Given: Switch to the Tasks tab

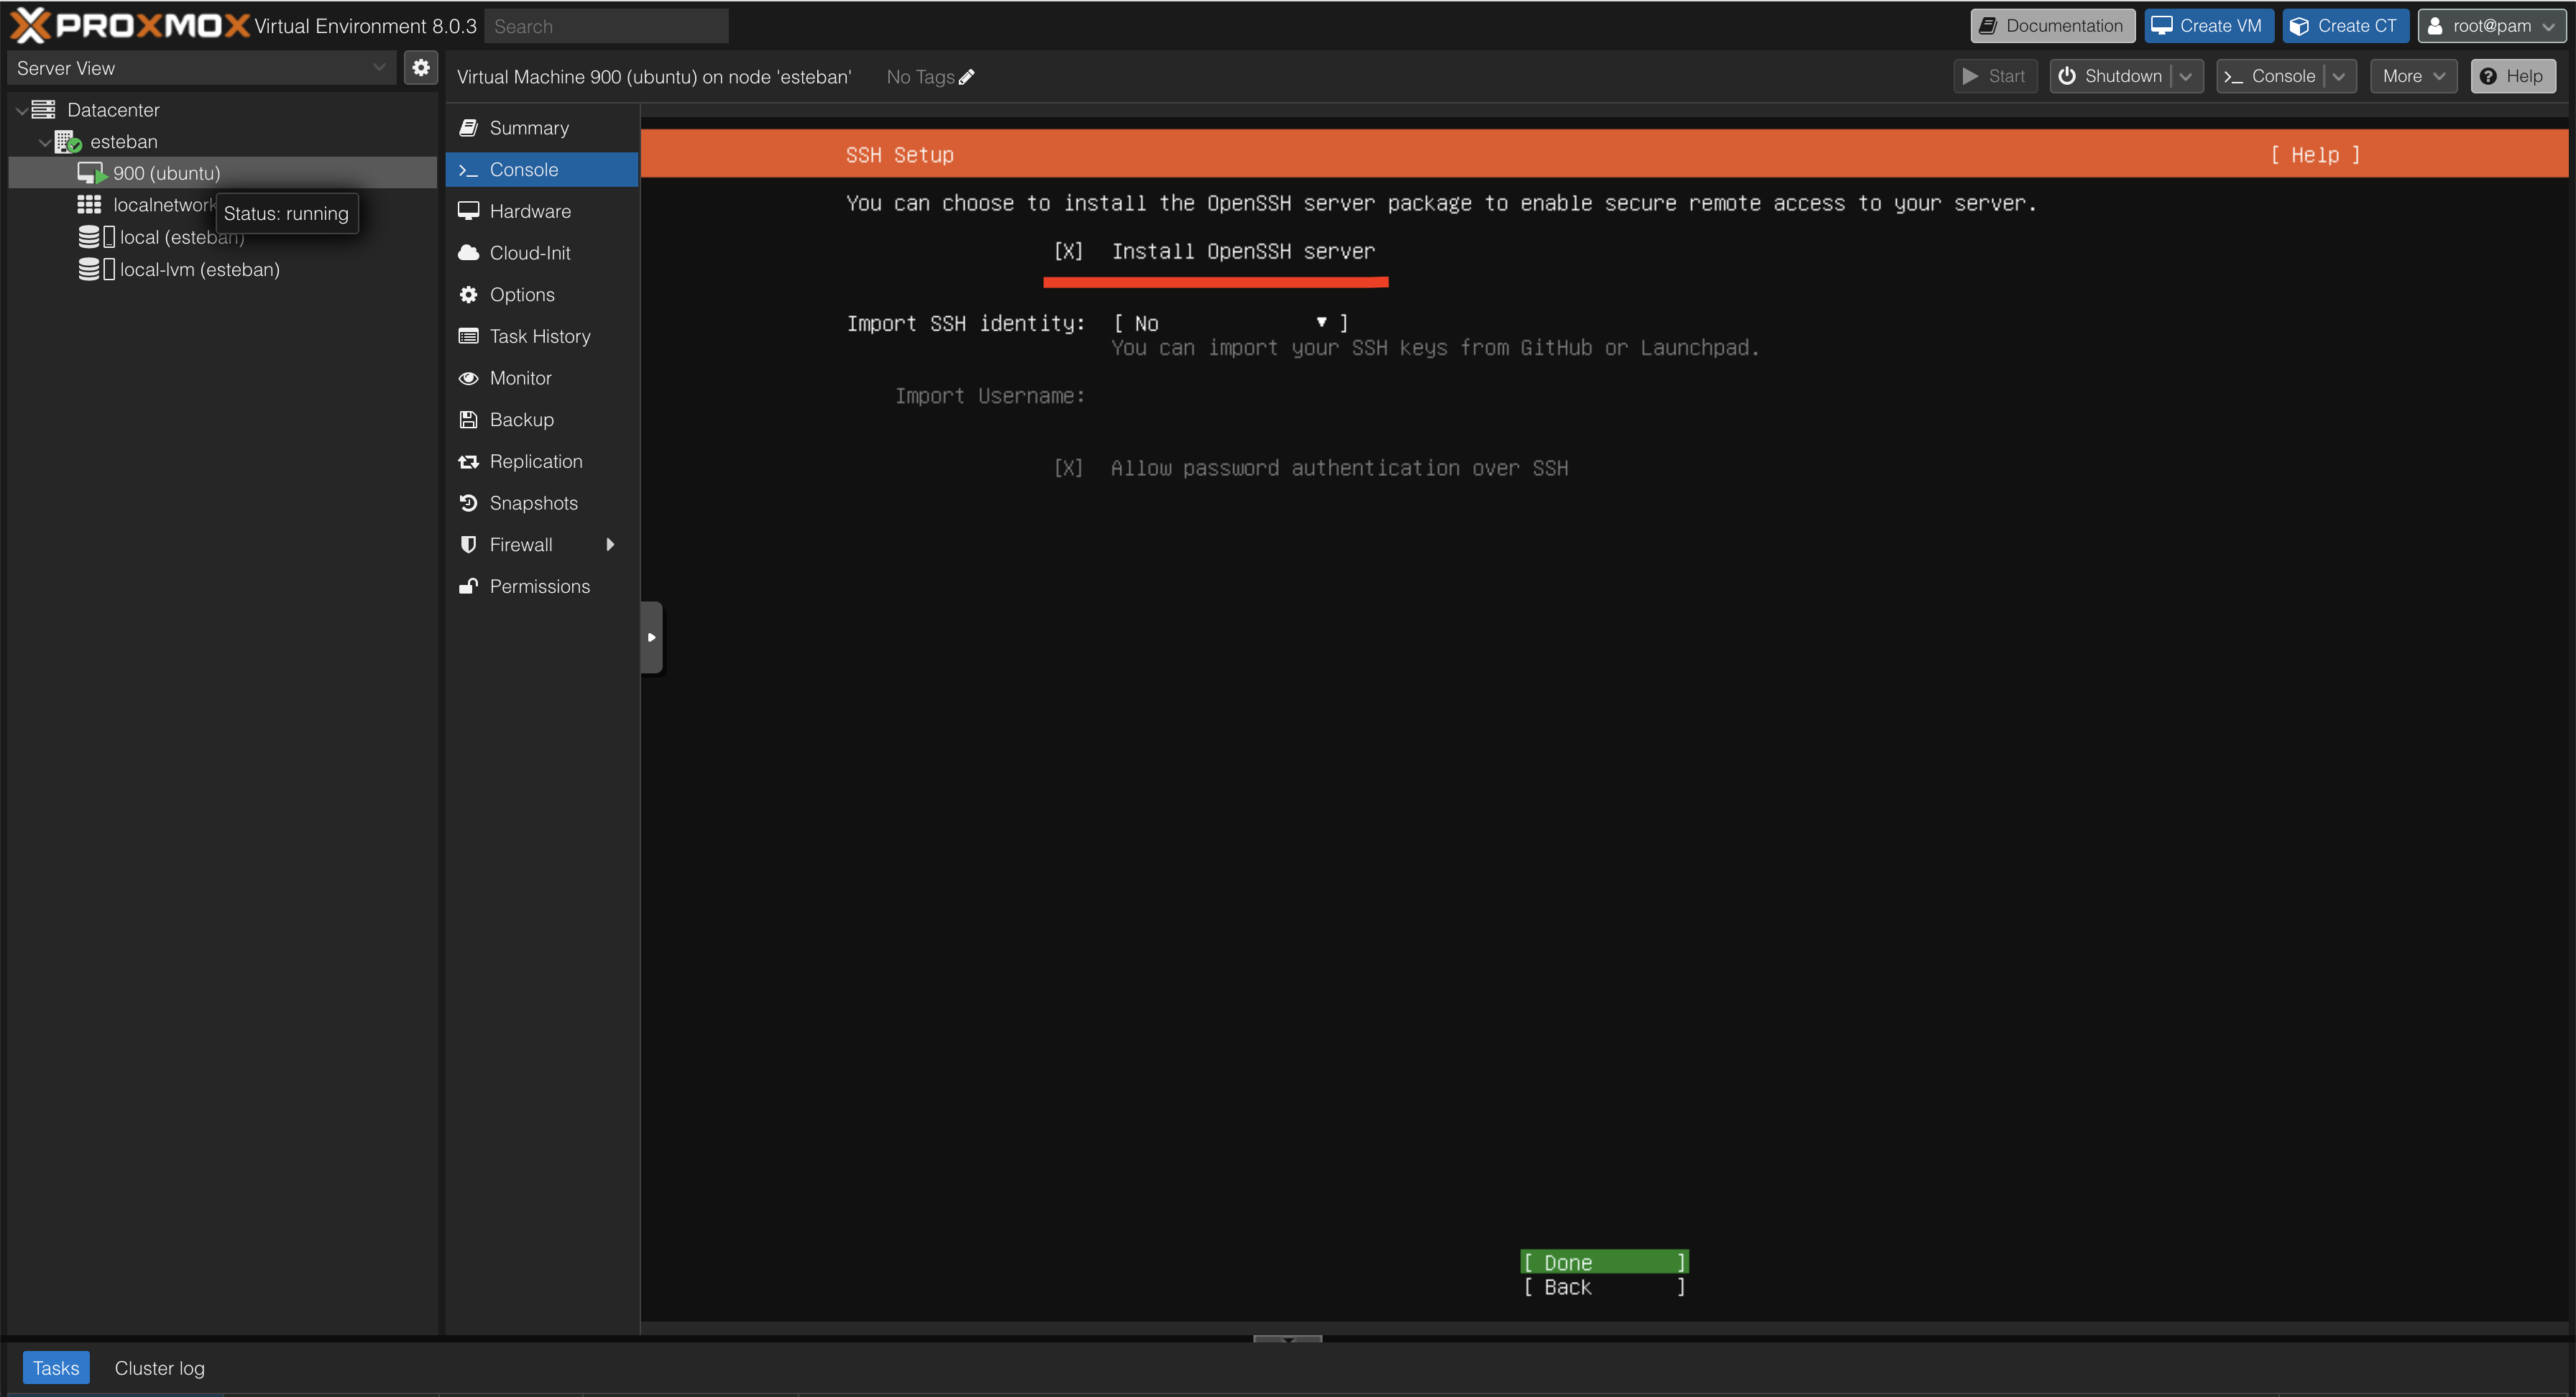Looking at the screenshot, I should pos(56,1368).
